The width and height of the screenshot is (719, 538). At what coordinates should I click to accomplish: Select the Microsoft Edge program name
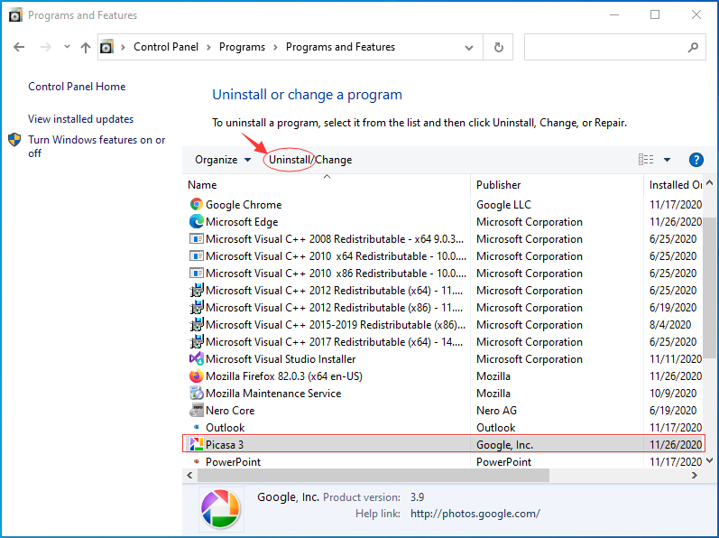[x=242, y=222]
